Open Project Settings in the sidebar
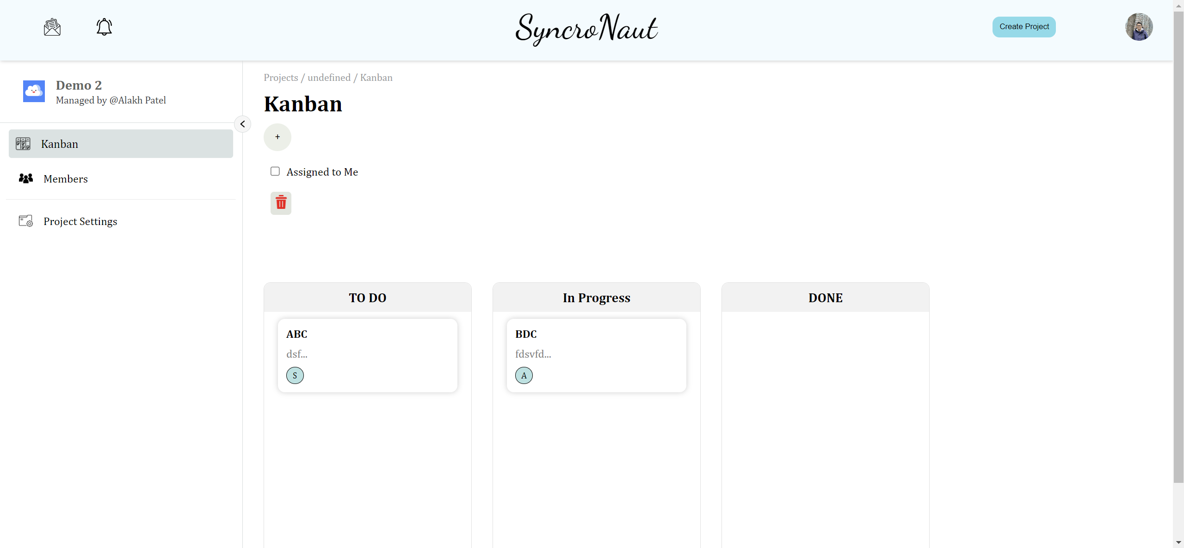This screenshot has height=548, width=1184. point(80,221)
